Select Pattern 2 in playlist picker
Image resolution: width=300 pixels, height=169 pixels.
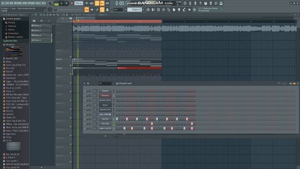(41, 31)
